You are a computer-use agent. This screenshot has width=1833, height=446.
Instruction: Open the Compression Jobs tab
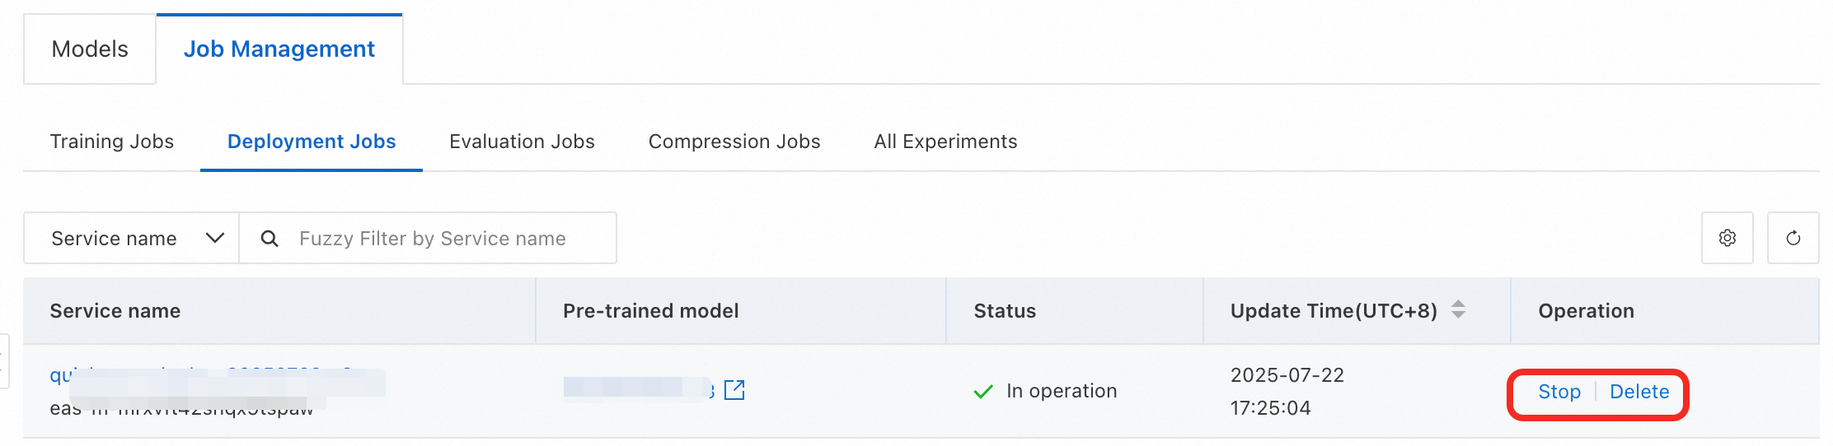click(x=734, y=142)
